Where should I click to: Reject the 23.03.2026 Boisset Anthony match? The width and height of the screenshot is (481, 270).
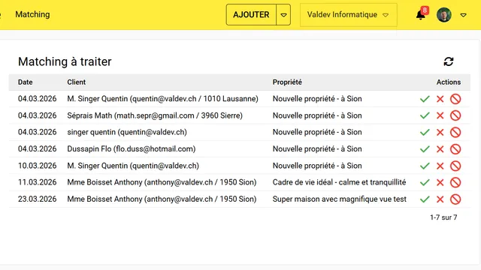point(440,199)
